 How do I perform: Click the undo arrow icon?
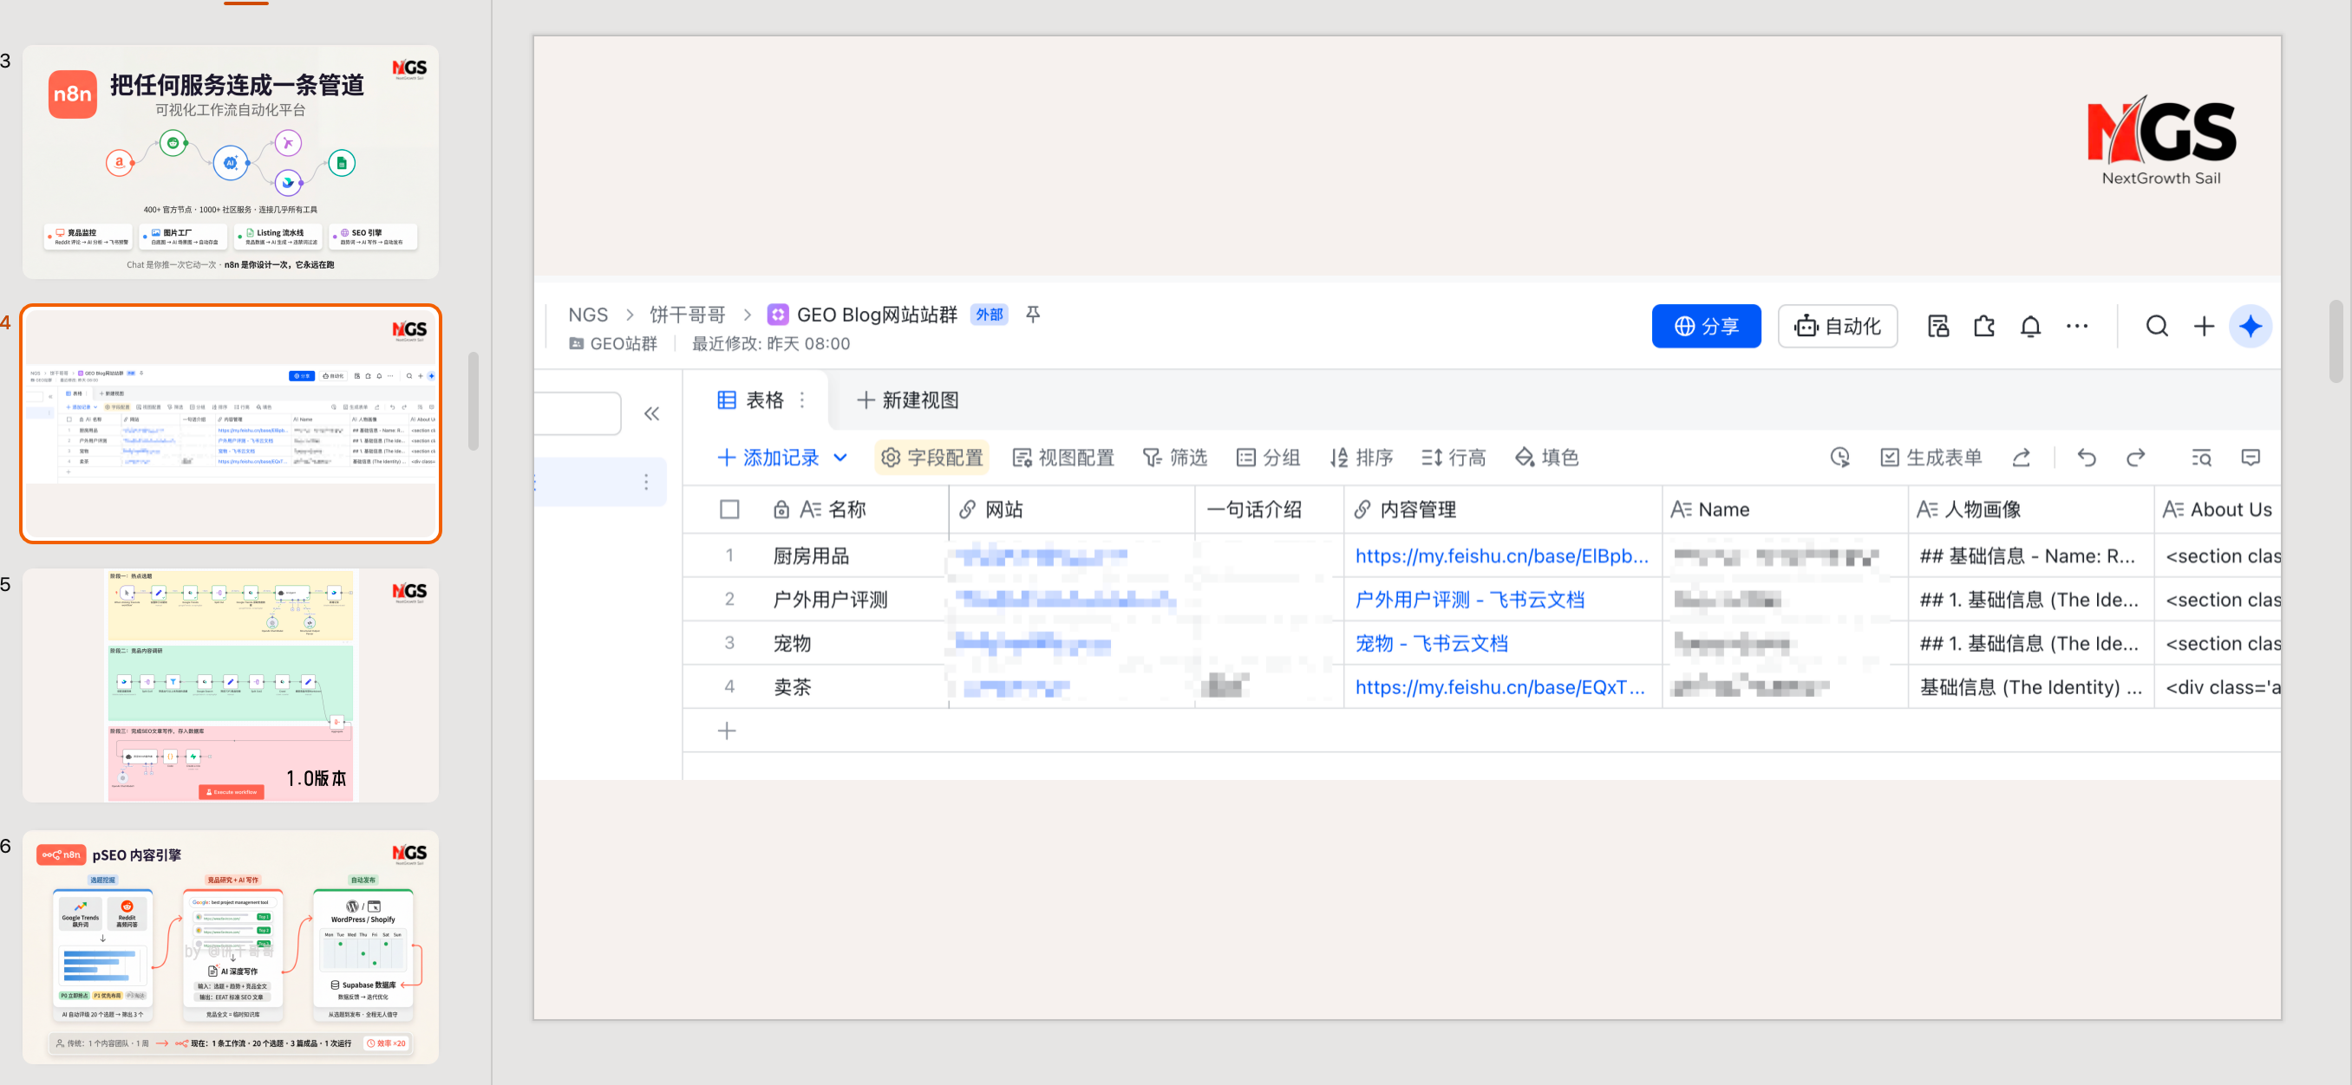(x=2087, y=458)
